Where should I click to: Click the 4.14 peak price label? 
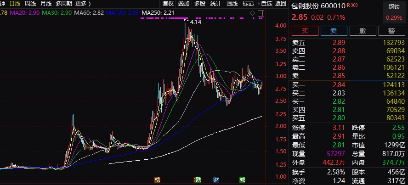(195, 22)
